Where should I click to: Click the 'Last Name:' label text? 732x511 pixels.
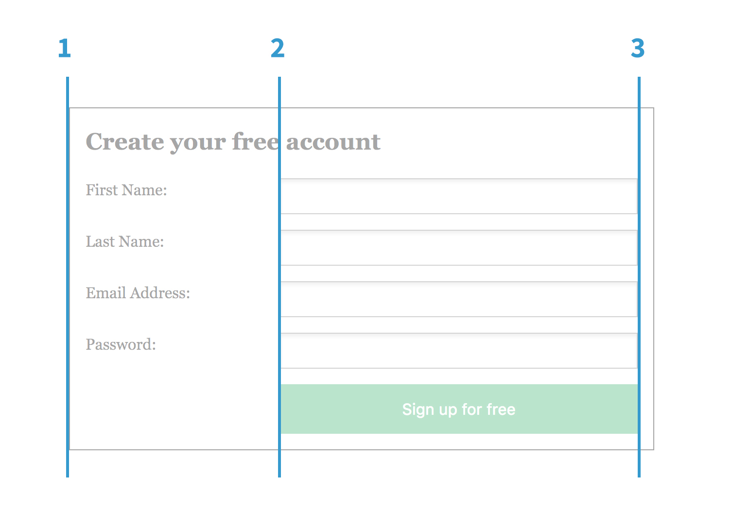pyautogui.click(x=125, y=241)
